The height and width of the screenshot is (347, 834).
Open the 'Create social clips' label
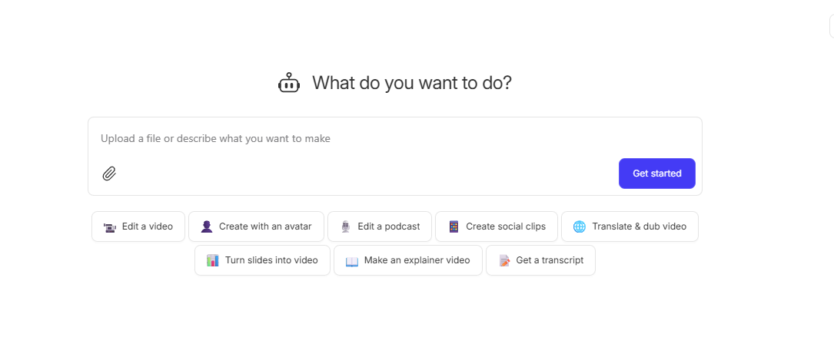506,226
